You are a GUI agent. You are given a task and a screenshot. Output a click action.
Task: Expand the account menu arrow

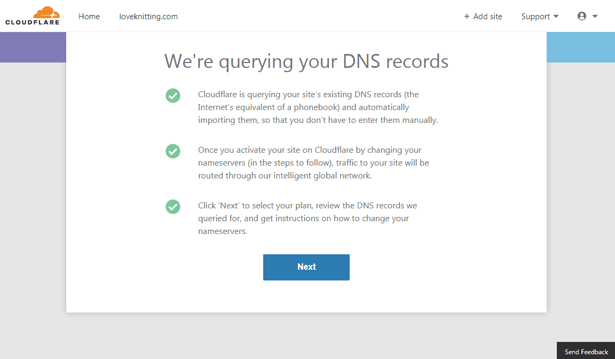[595, 17]
